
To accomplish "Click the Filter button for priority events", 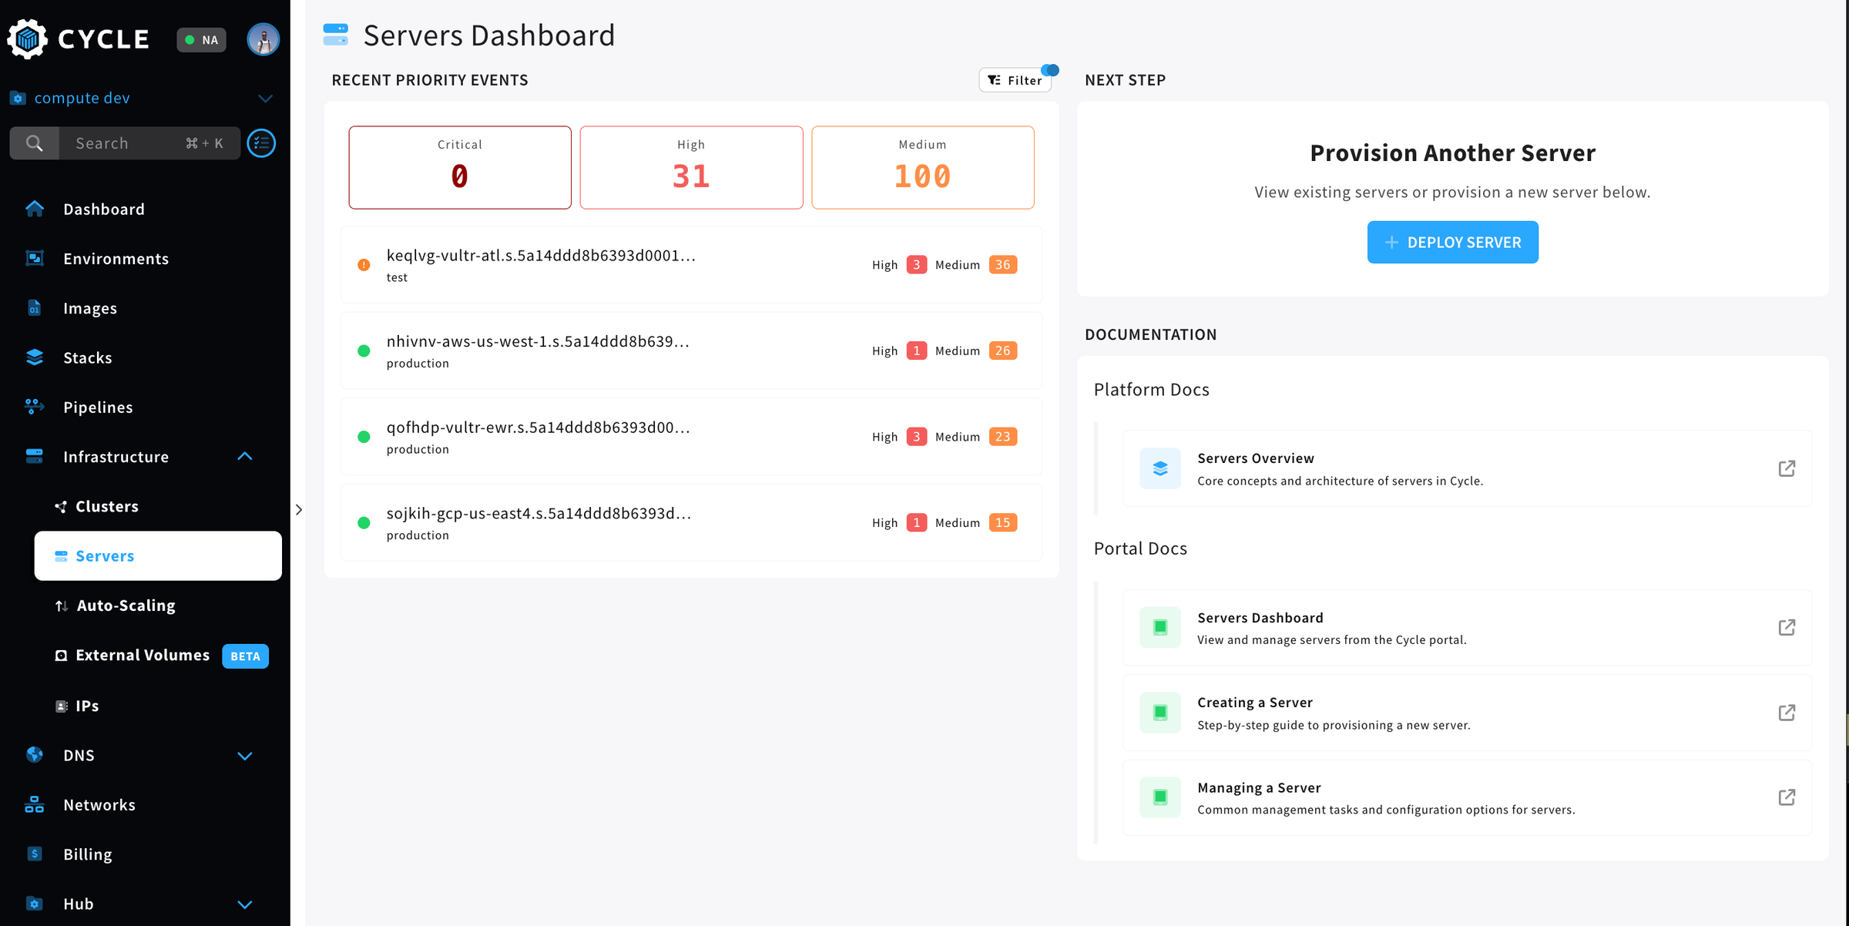I will [1015, 80].
